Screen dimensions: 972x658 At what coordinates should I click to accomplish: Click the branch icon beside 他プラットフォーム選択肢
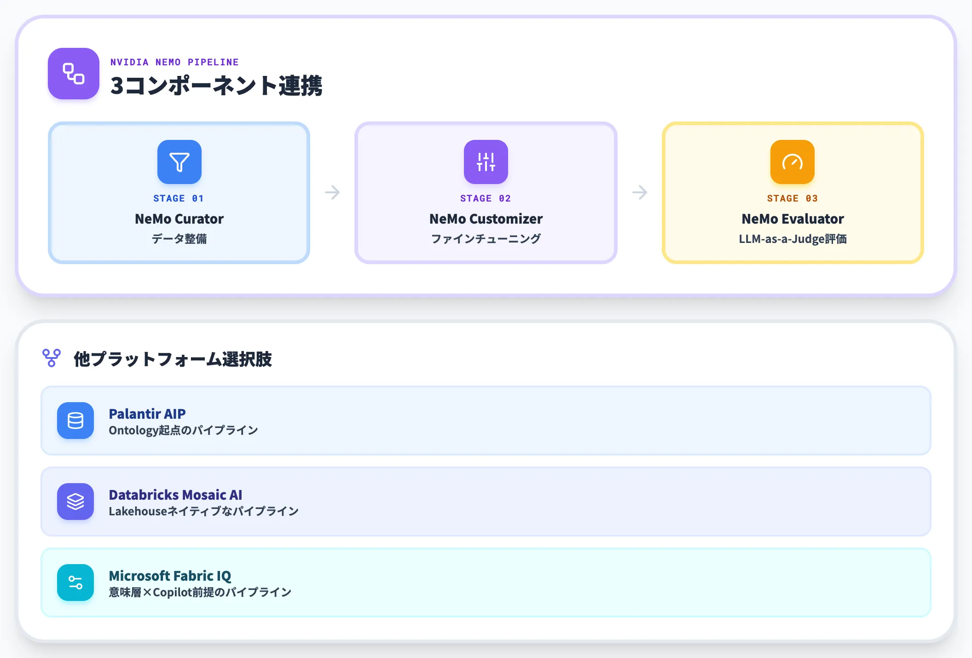coord(52,358)
